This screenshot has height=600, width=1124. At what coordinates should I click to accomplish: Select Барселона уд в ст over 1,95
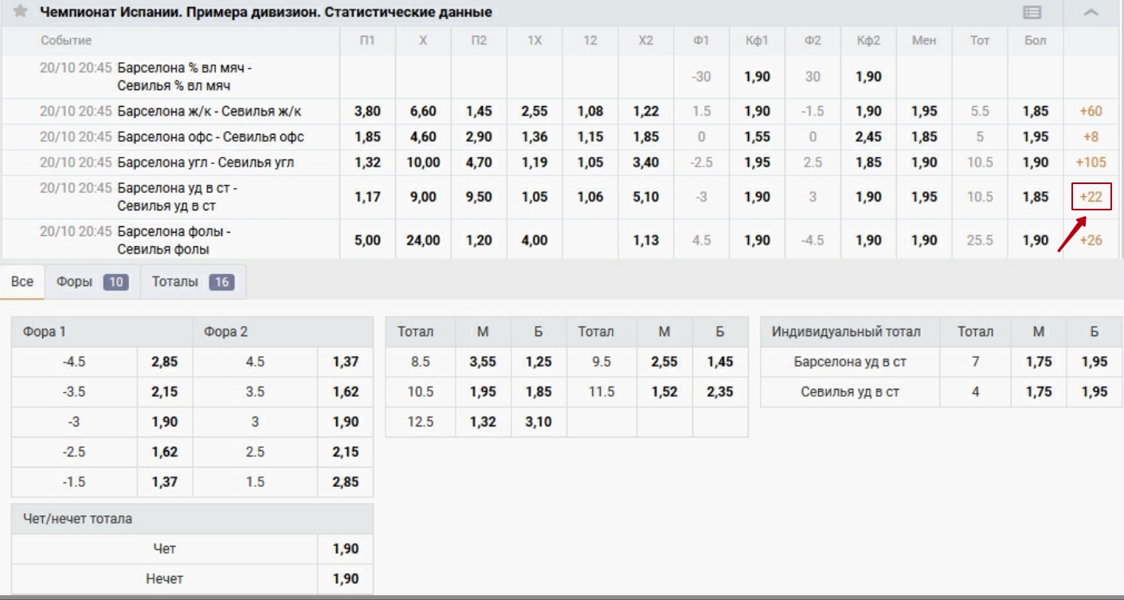coord(1095,362)
